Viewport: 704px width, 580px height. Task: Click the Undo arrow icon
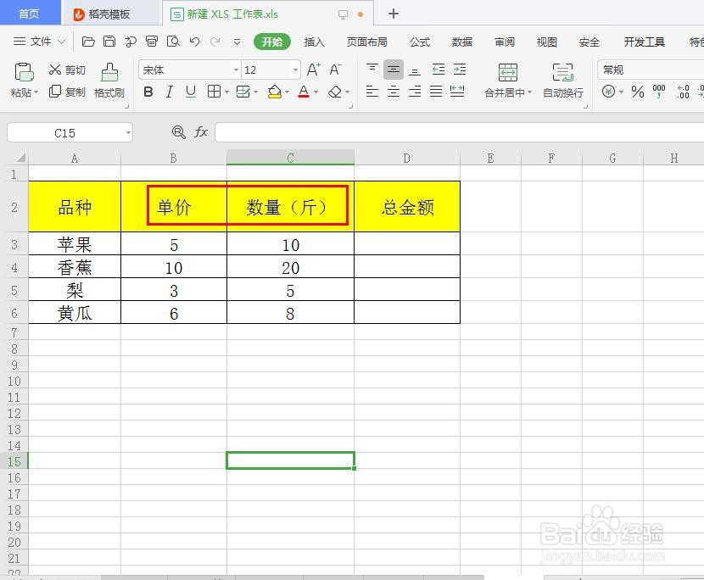coord(195,42)
